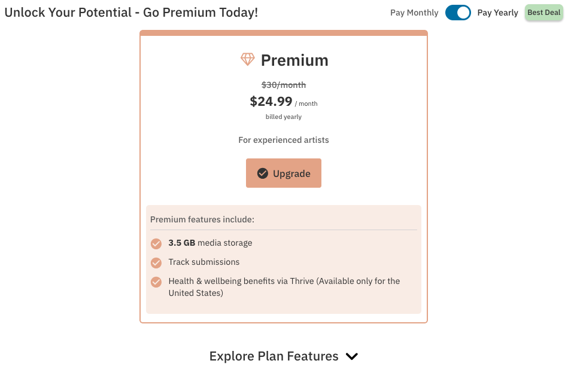Click the Premium diamond icon
This screenshot has width=571, height=385.
pos(248,59)
